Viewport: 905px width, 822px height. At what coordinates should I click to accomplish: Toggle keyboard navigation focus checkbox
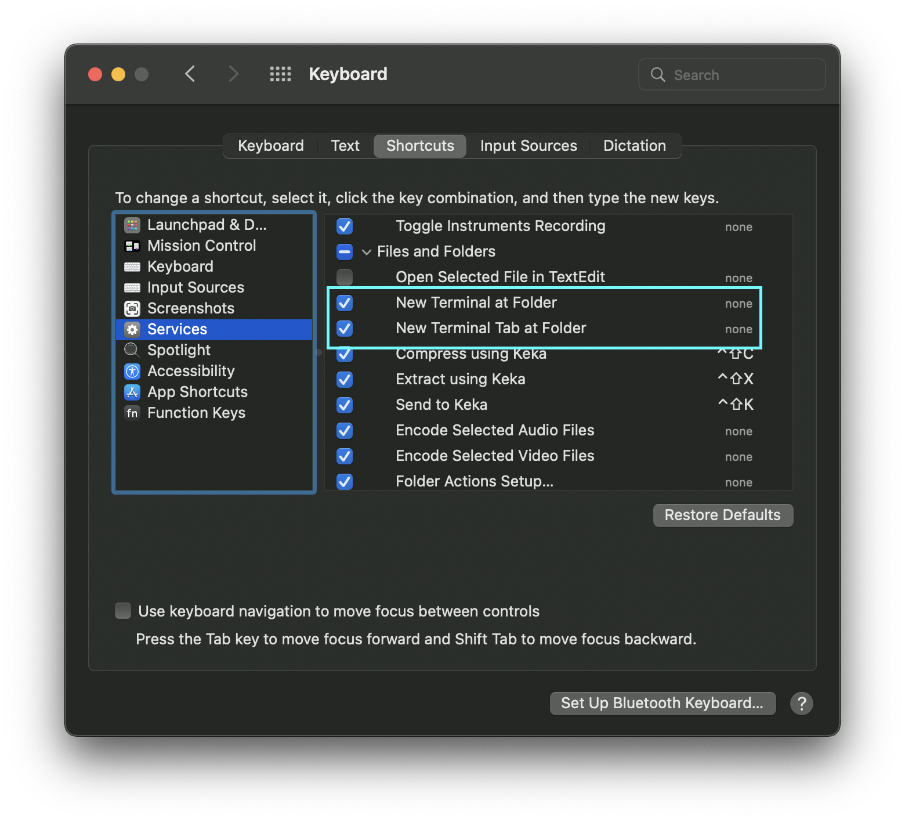click(123, 611)
